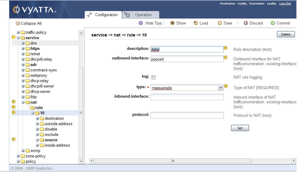
Task: Click the horizontal scrollbar thumb in content pane
Action: pyautogui.click(x=173, y=161)
